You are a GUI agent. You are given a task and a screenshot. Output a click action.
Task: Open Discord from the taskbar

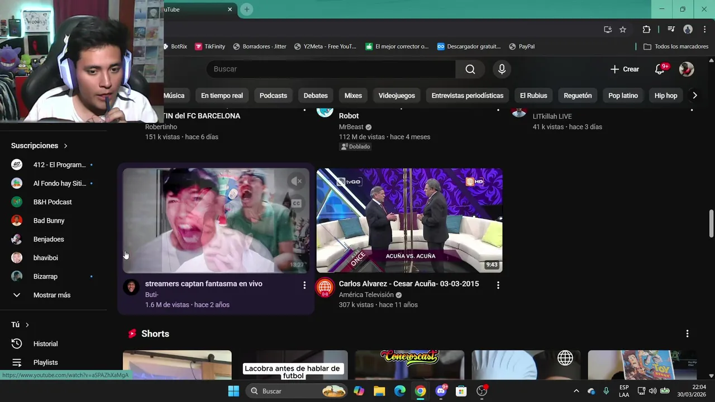441,391
